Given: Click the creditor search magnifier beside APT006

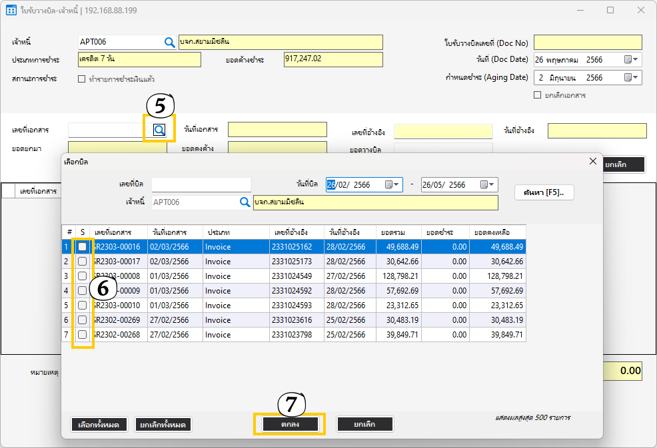Looking at the screenshot, I should (169, 43).
